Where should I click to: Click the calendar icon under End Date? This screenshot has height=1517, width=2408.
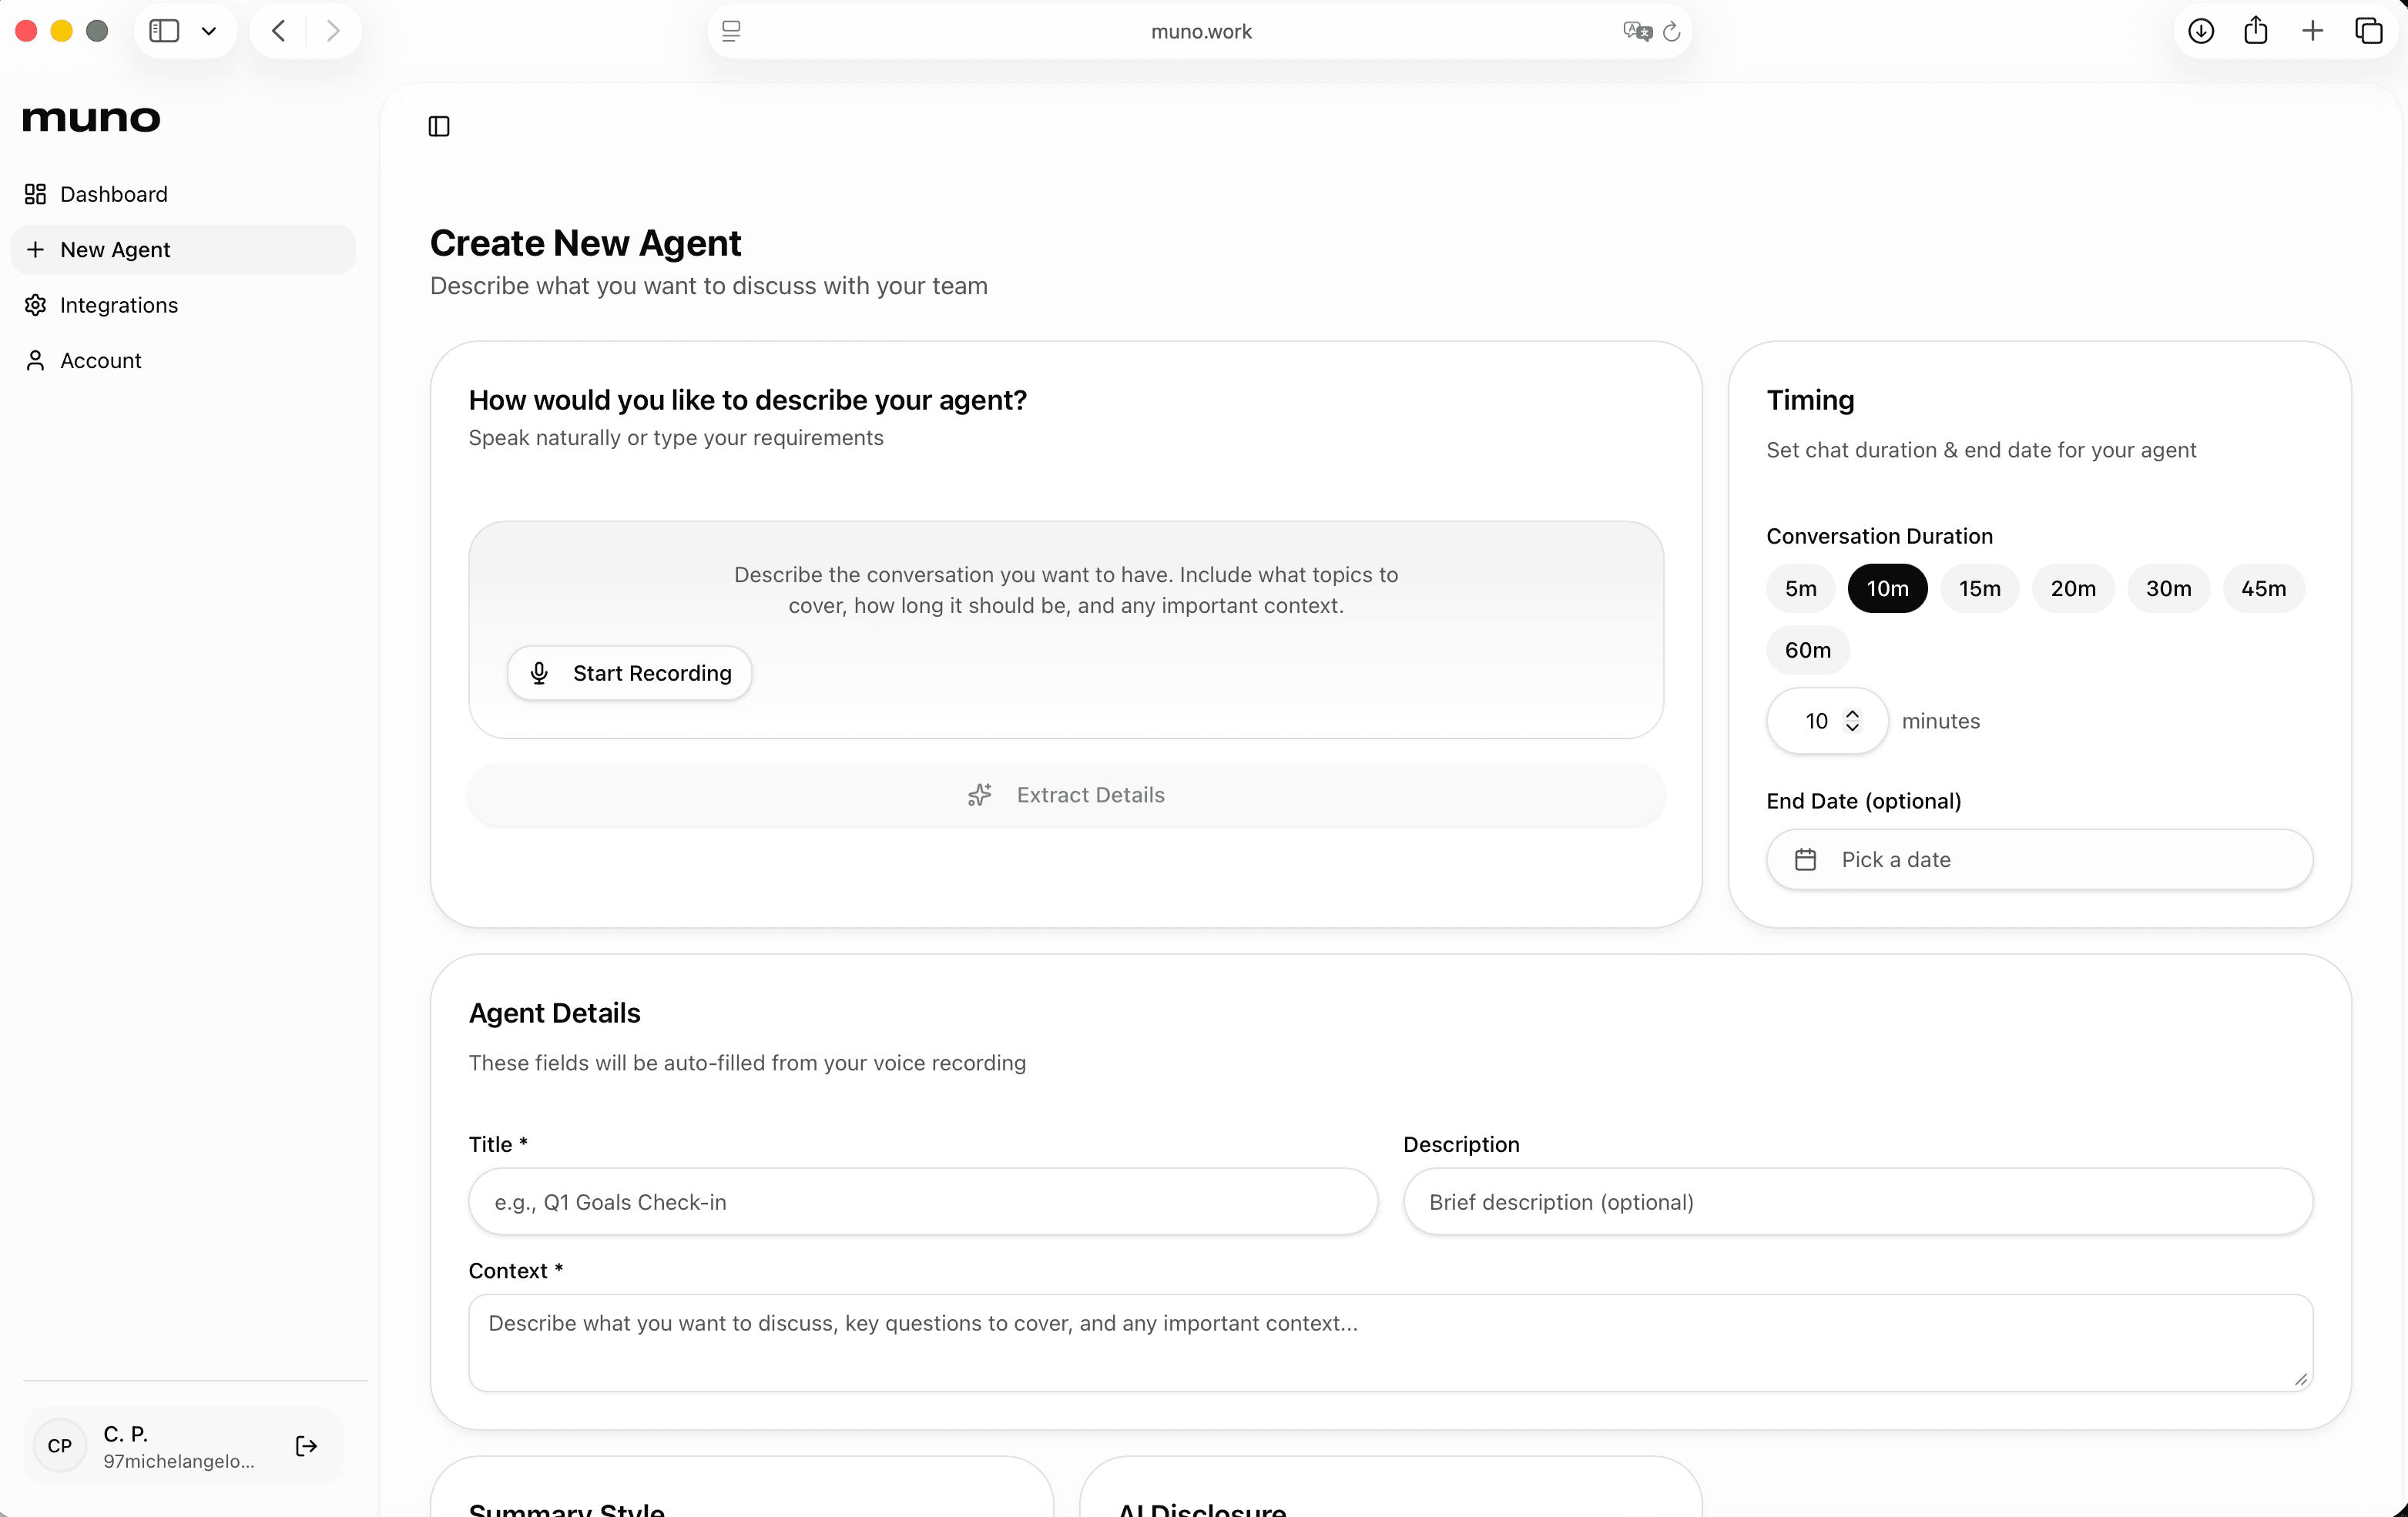pos(1804,859)
